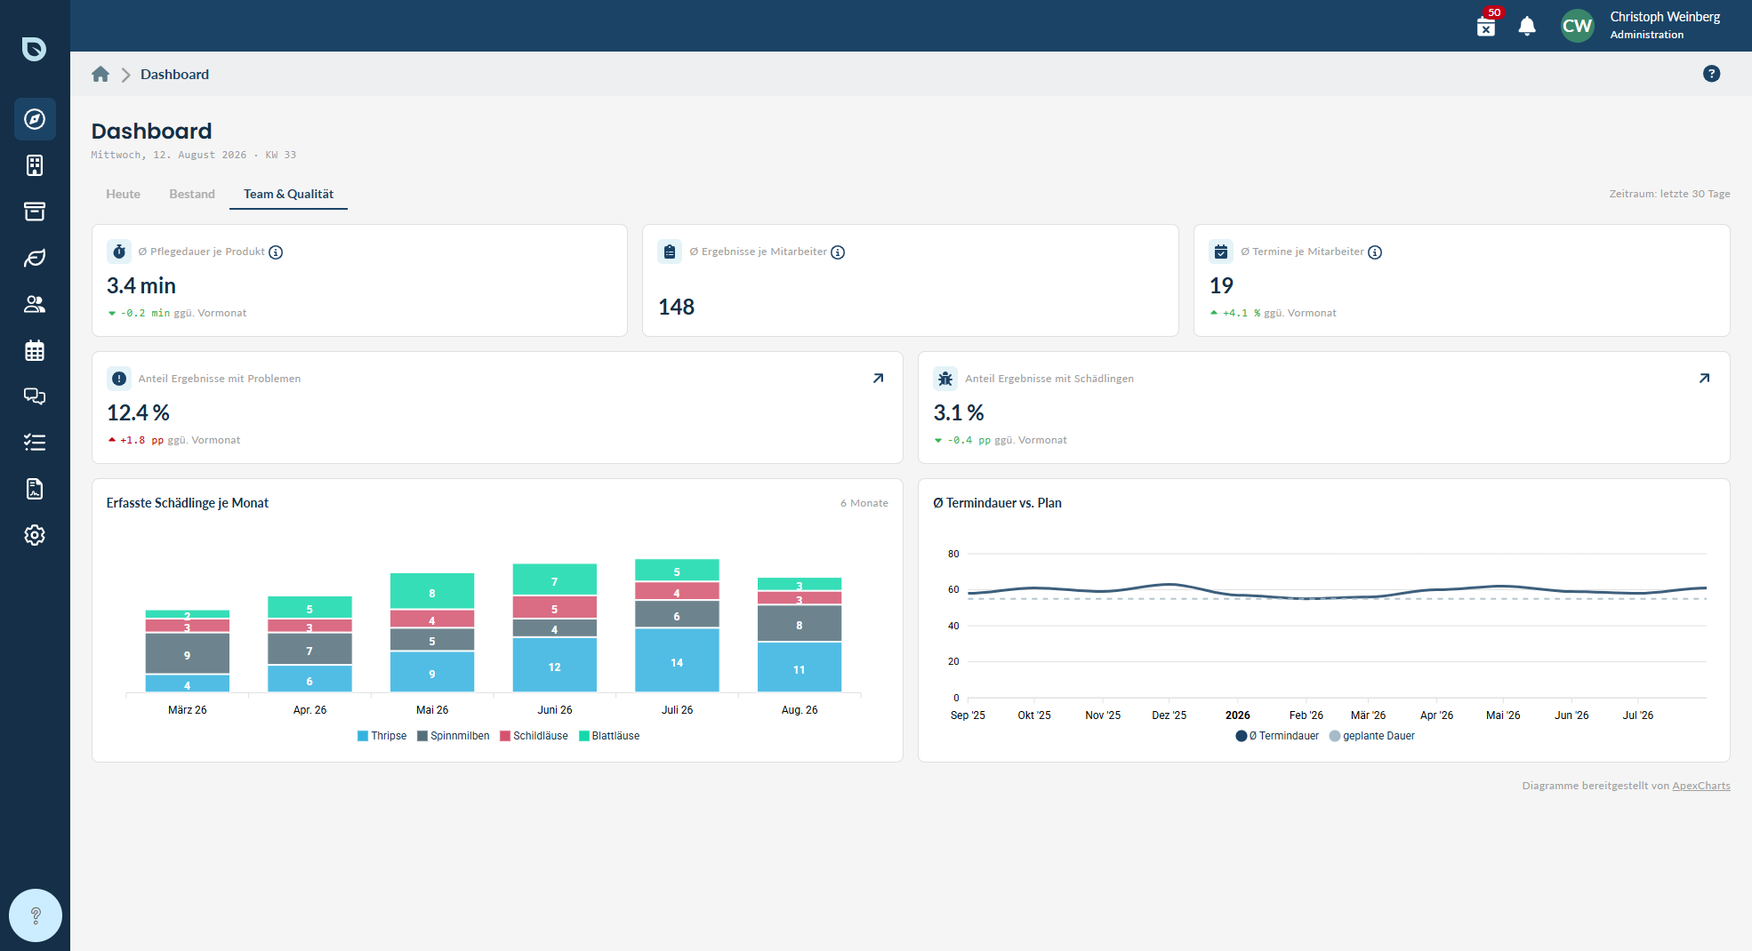The image size is (1752, 951).
Task: Toggle Schildläuse series in legend
Action: click(x=534, y=736)
